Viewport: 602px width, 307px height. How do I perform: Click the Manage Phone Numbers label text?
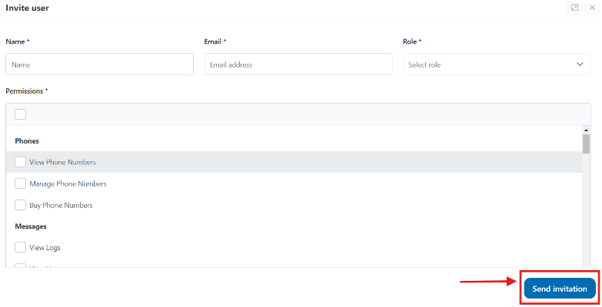pyautogui.click(x=68, y=184)
